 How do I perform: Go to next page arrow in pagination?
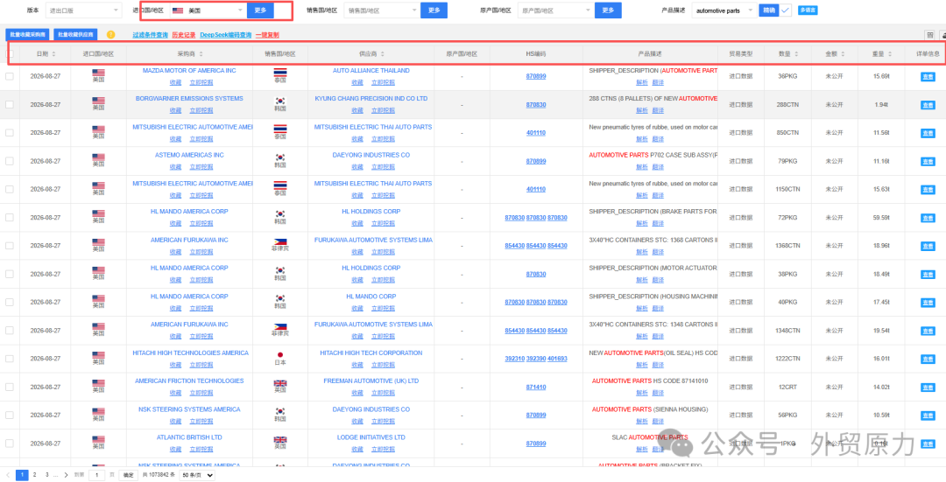(67, 475)
